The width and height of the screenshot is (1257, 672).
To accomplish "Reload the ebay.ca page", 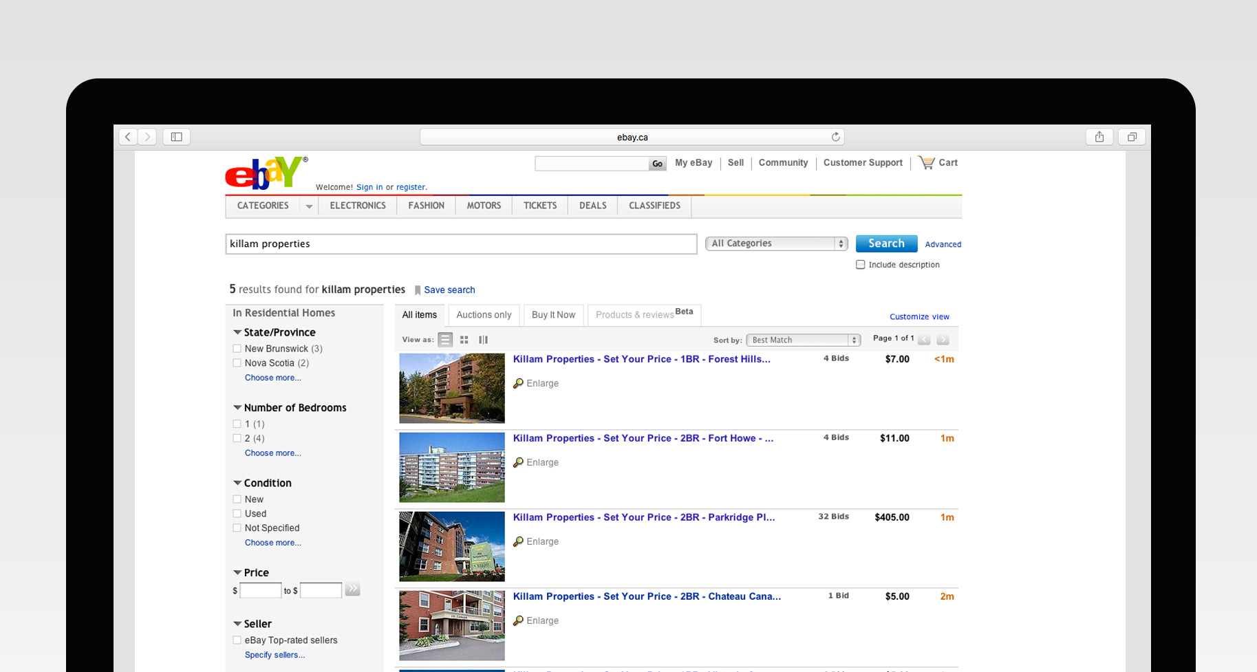I will pyautogui.click(x=835, y=137).
